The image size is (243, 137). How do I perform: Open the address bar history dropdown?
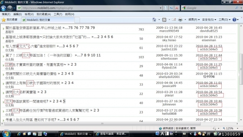161,8
